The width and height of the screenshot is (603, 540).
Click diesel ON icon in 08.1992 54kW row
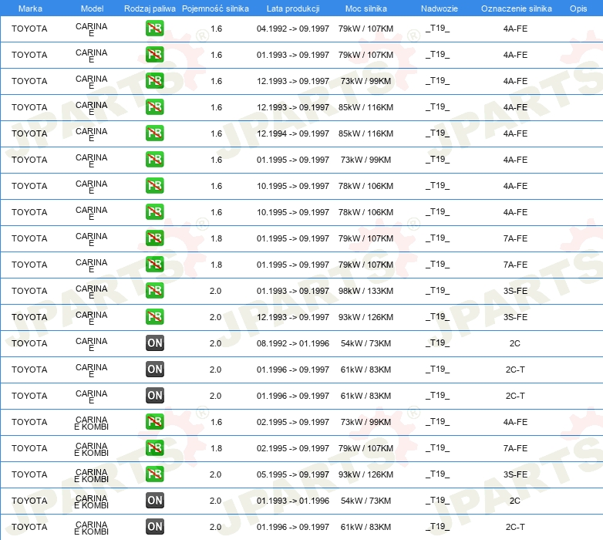click(x=154, y=343)
